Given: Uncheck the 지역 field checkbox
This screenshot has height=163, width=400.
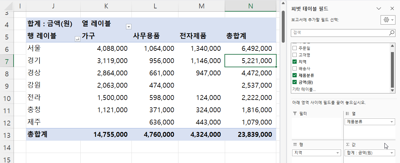Looking at the screenshot, I should pos(294,61).
